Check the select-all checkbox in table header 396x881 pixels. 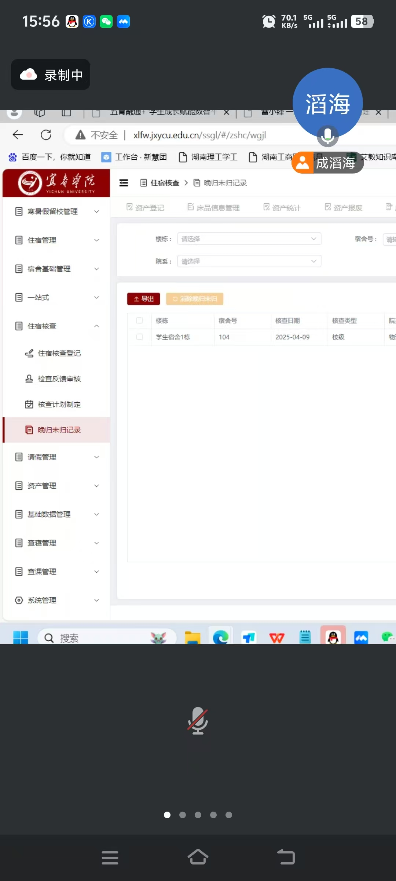click(139, 320)
